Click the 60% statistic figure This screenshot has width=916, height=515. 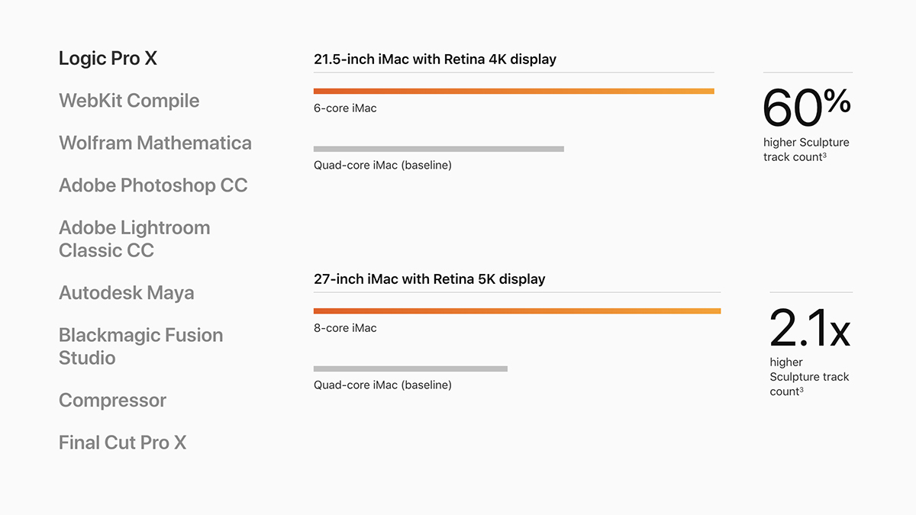[x=807, y=108]
